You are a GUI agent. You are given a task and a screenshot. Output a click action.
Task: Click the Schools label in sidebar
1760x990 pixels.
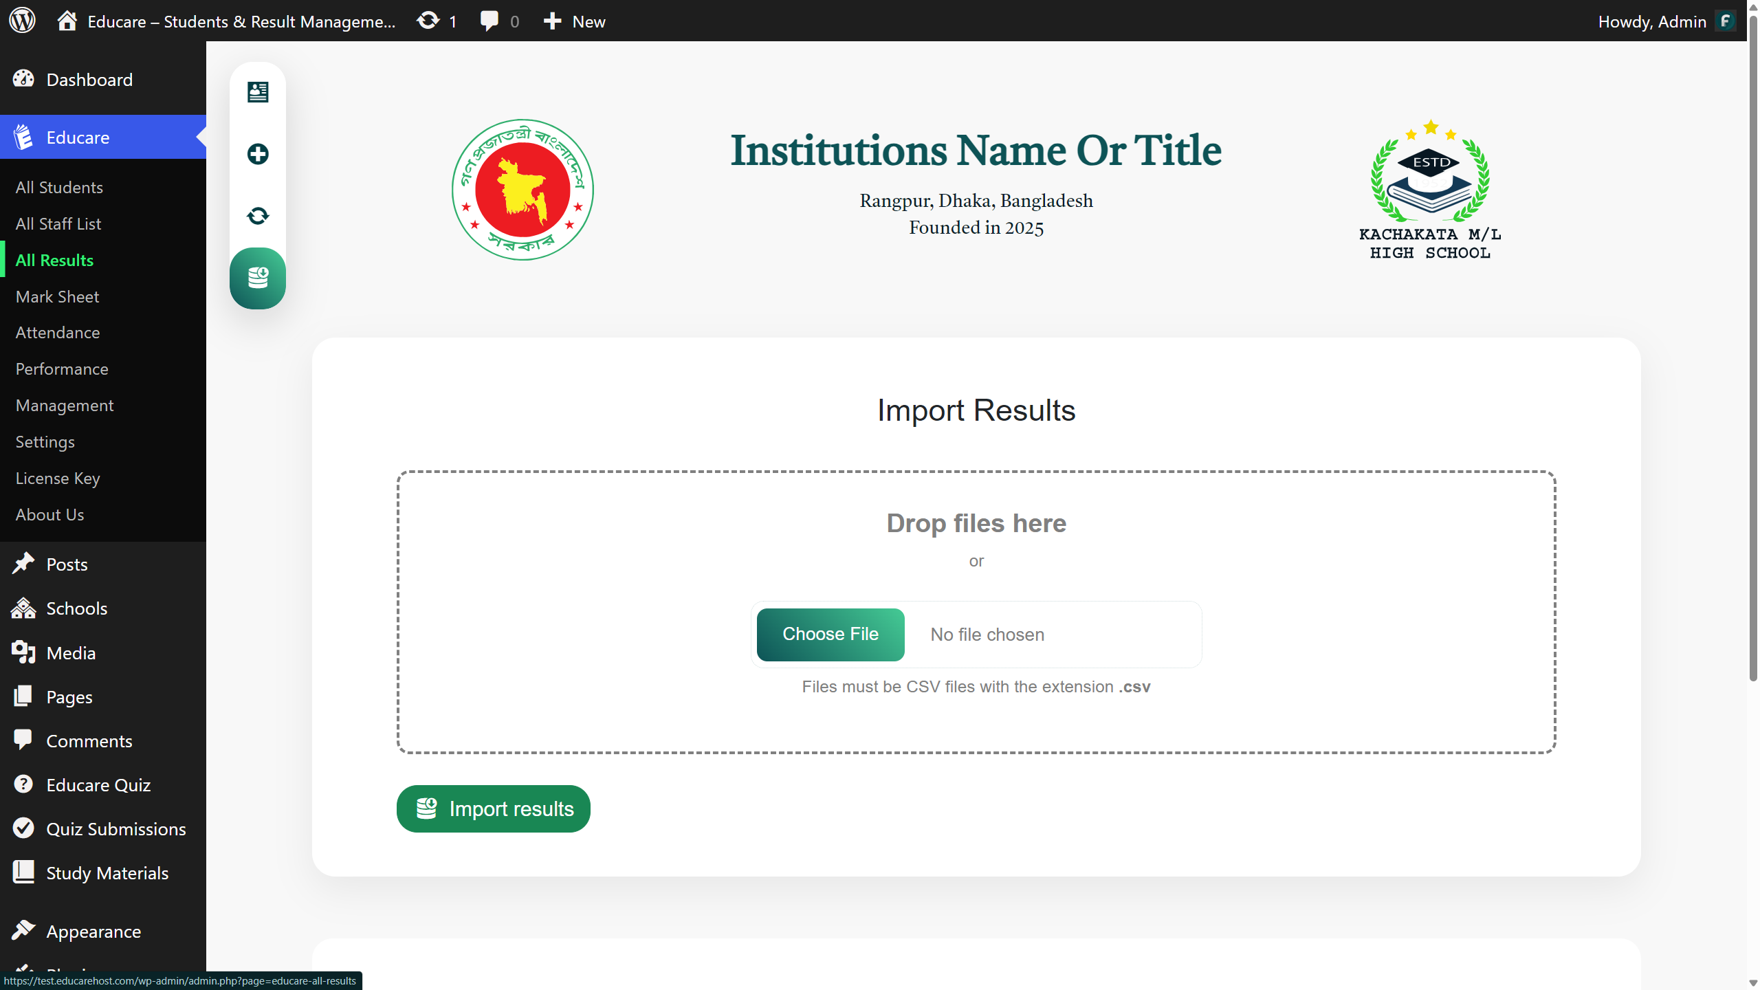(x=76, y=608)
